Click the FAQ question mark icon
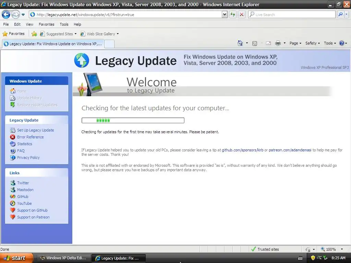 [13, 151]
